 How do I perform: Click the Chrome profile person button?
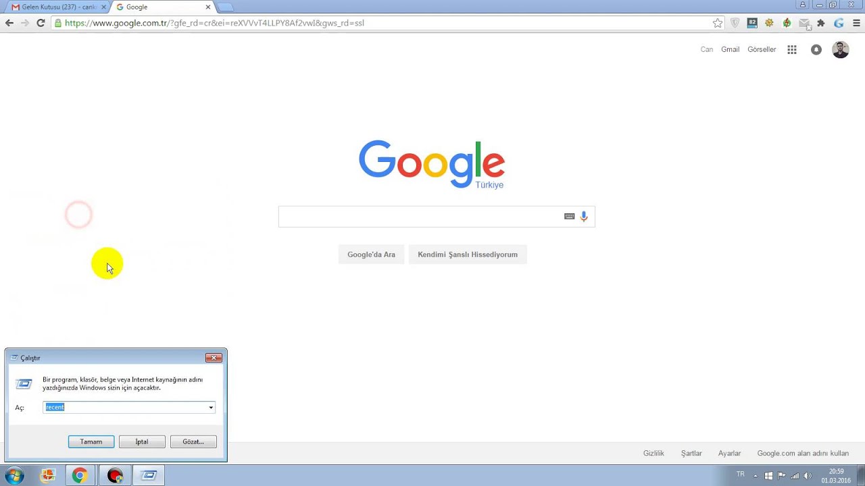click(x=803, y=5)
